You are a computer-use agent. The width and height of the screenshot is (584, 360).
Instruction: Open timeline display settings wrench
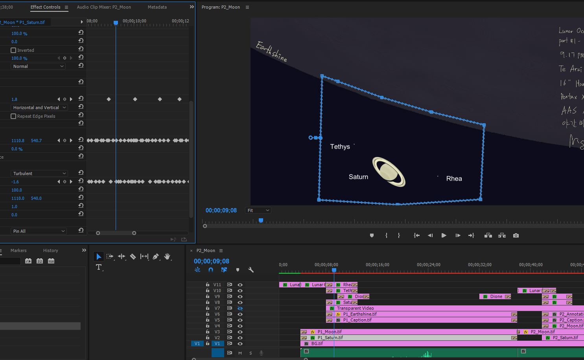[x=251, y=270]
